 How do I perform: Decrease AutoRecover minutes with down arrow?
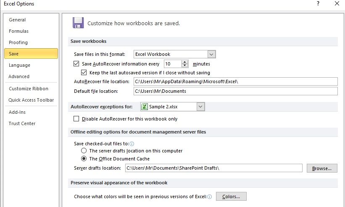click(x=185, y=66)
